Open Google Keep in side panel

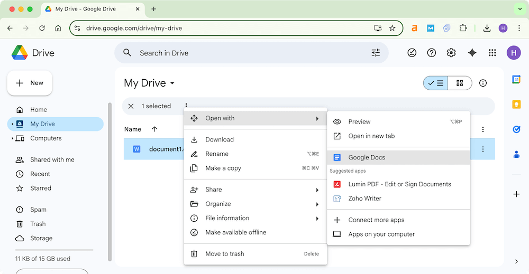(x=516, y=104)
